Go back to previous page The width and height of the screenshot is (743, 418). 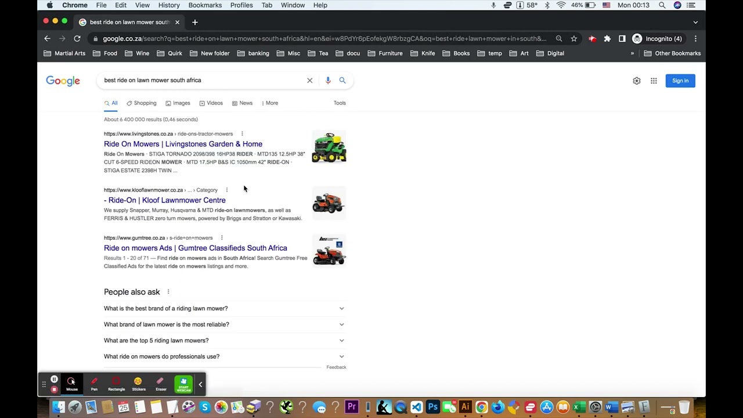click(48, 39)
